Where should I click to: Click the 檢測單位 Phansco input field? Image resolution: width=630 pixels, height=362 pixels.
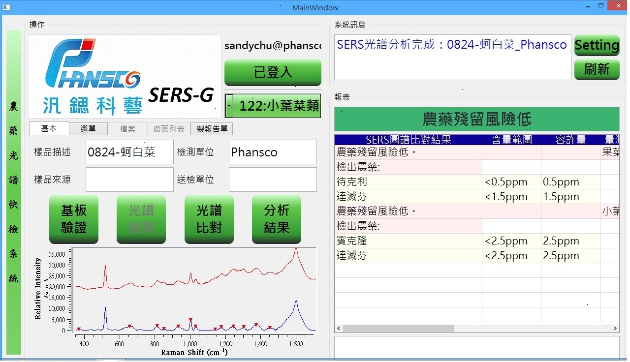[x=273, y=152]
